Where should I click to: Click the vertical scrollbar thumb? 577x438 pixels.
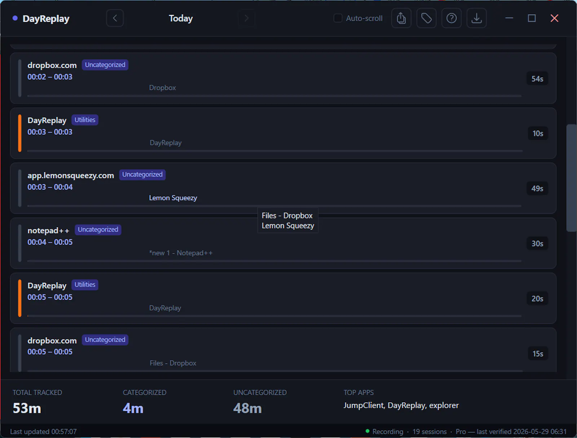tap(571, 178)
